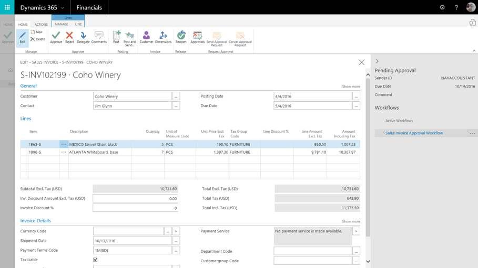
Task: Open the app launcher waffle icon
Action: [x=7, y=7]
